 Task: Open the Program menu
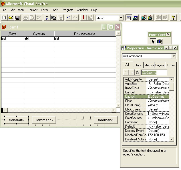(x=67, y=10)
